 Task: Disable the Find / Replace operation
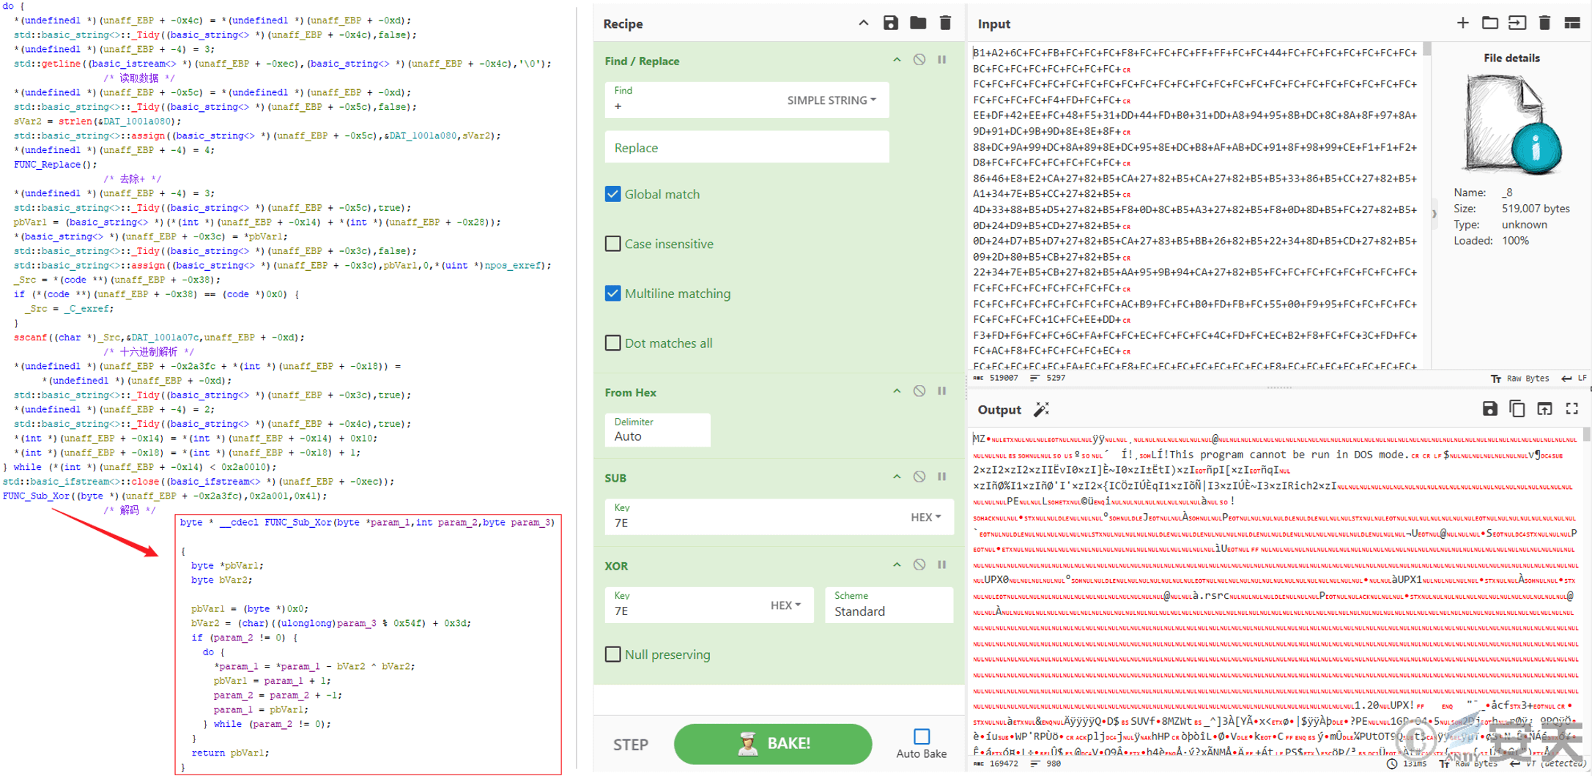click(919, 60)
